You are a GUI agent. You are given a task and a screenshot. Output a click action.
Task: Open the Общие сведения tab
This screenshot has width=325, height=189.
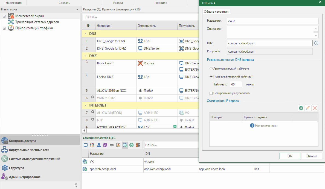pyautogui.click(x=216, y=12)
